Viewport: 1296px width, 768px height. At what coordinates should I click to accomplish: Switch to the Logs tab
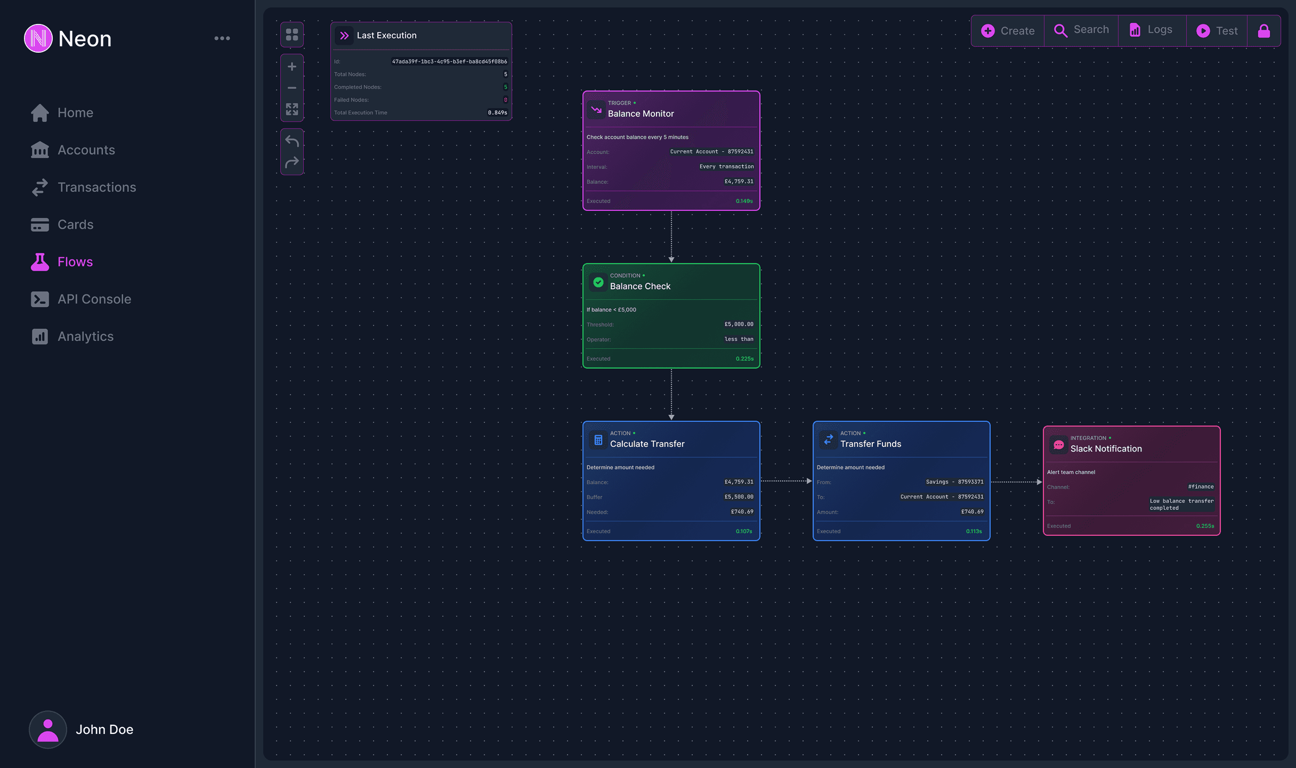(1152, 30)
